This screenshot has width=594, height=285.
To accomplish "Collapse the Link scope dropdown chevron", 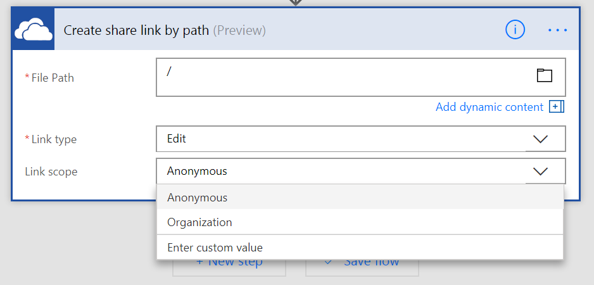I will tap(540, 171).
